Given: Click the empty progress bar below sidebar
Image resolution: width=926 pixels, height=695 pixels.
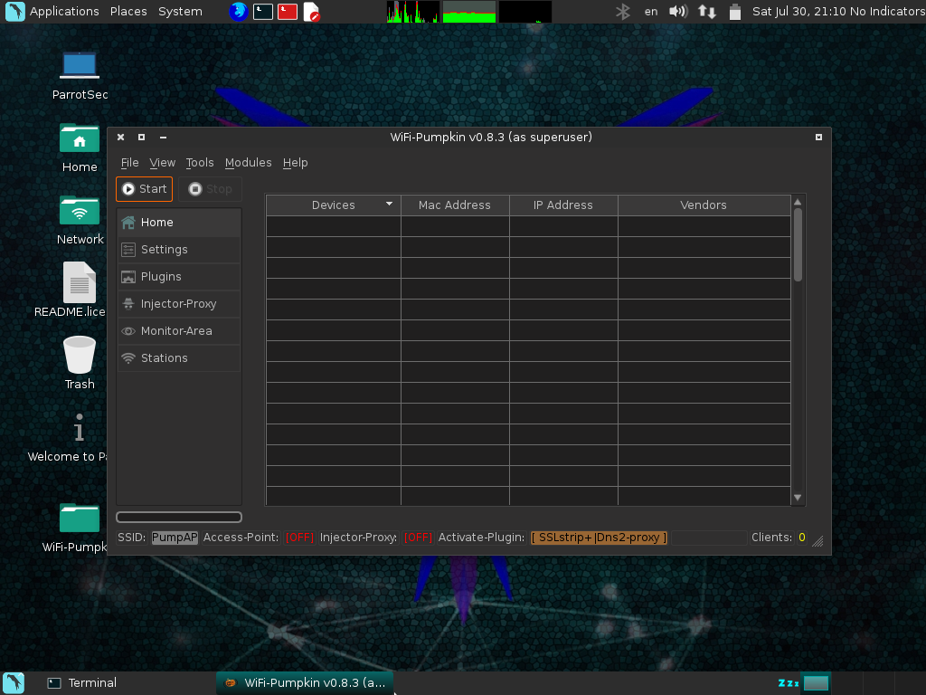Looking at the screenshot, I should (x=179, y=517).
